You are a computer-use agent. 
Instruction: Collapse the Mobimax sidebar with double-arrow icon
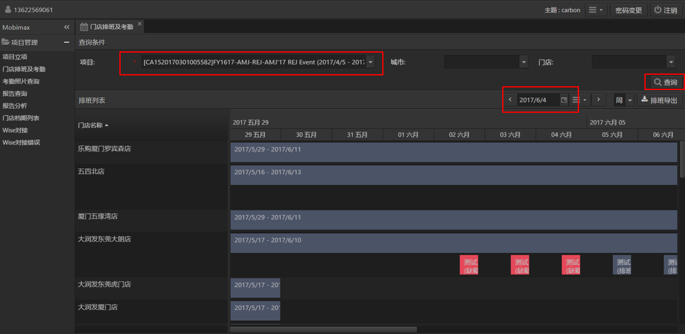pyautogui.click(x=67, y=27)
